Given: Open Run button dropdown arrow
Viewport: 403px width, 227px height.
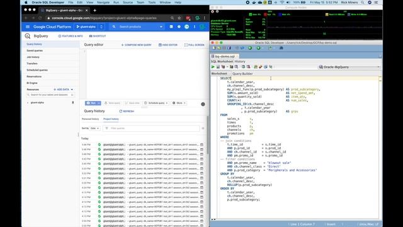Looking at the screenshot, I should (99, 103).
